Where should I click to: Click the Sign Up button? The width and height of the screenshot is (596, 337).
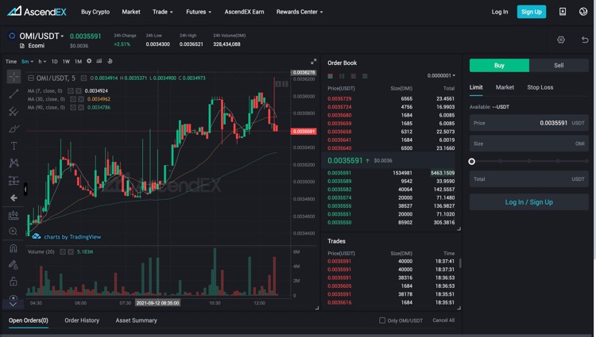[x=531, y=12]
